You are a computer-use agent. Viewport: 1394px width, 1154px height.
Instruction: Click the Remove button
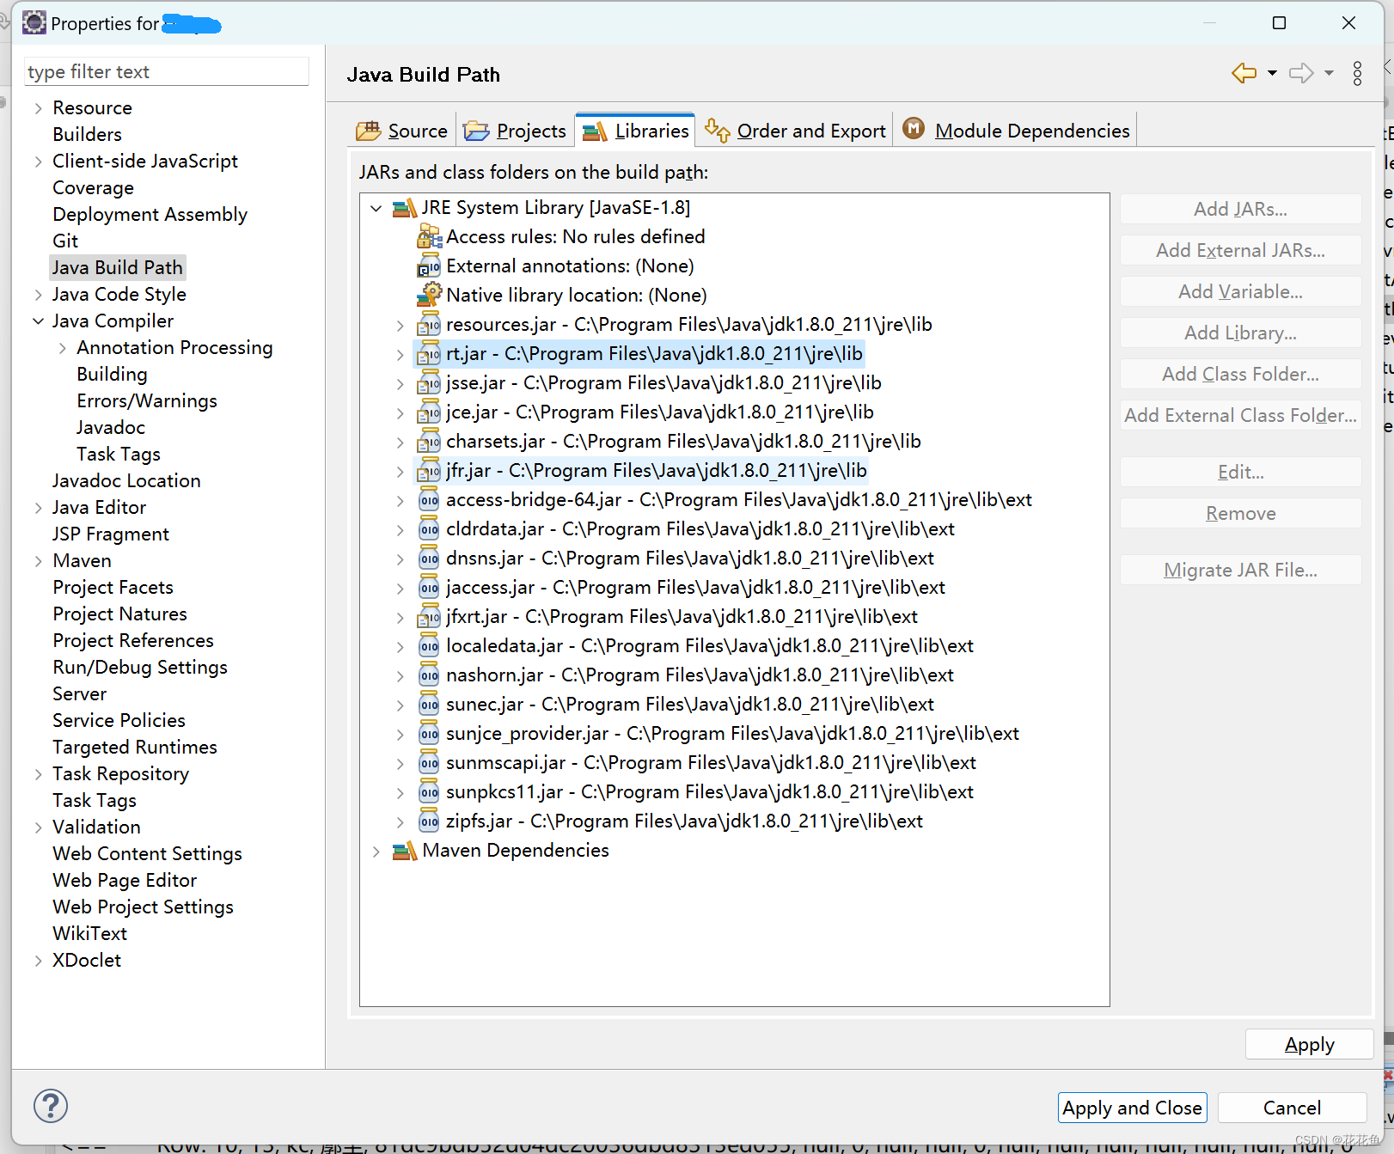tap(1240, 513)
